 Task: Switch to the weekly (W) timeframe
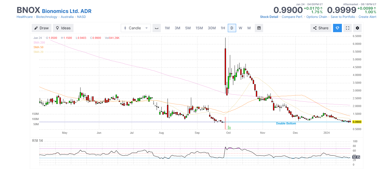coord(240,28)
